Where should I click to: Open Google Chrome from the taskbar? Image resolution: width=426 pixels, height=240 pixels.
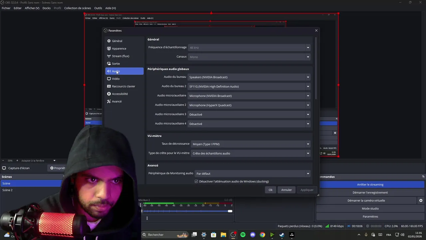[262, 235]
